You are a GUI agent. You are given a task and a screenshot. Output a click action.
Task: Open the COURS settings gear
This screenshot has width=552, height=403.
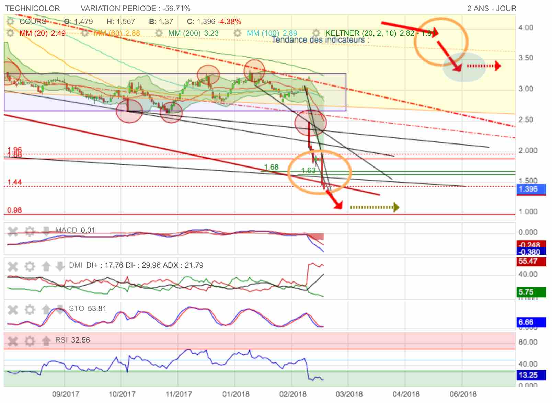tap(10, 21)
